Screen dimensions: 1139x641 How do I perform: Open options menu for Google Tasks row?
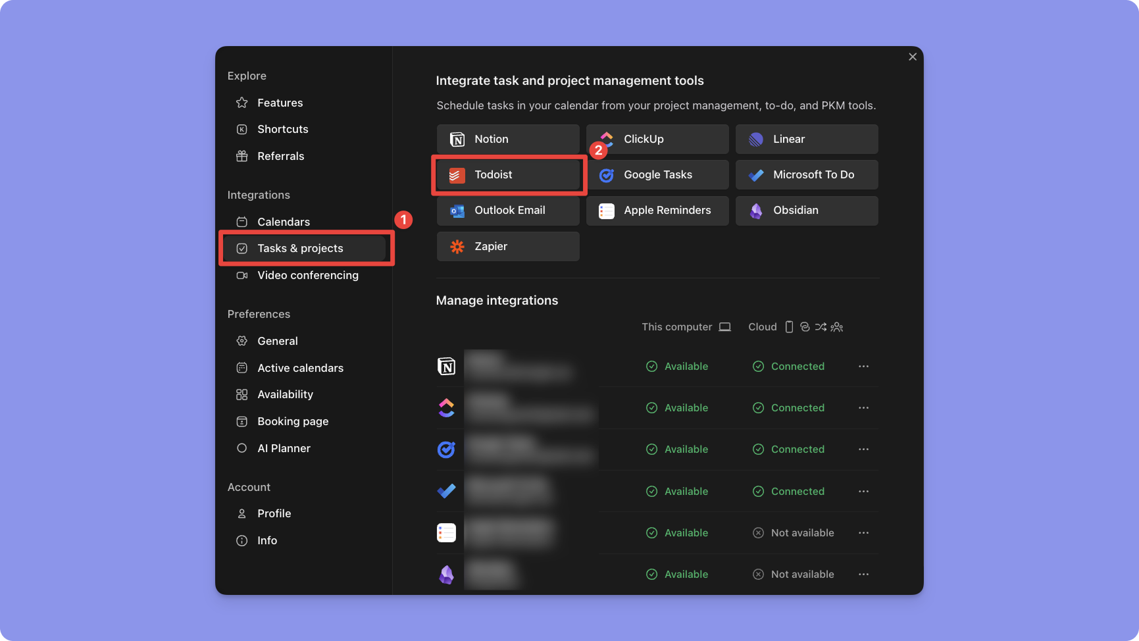pos(864,449)
